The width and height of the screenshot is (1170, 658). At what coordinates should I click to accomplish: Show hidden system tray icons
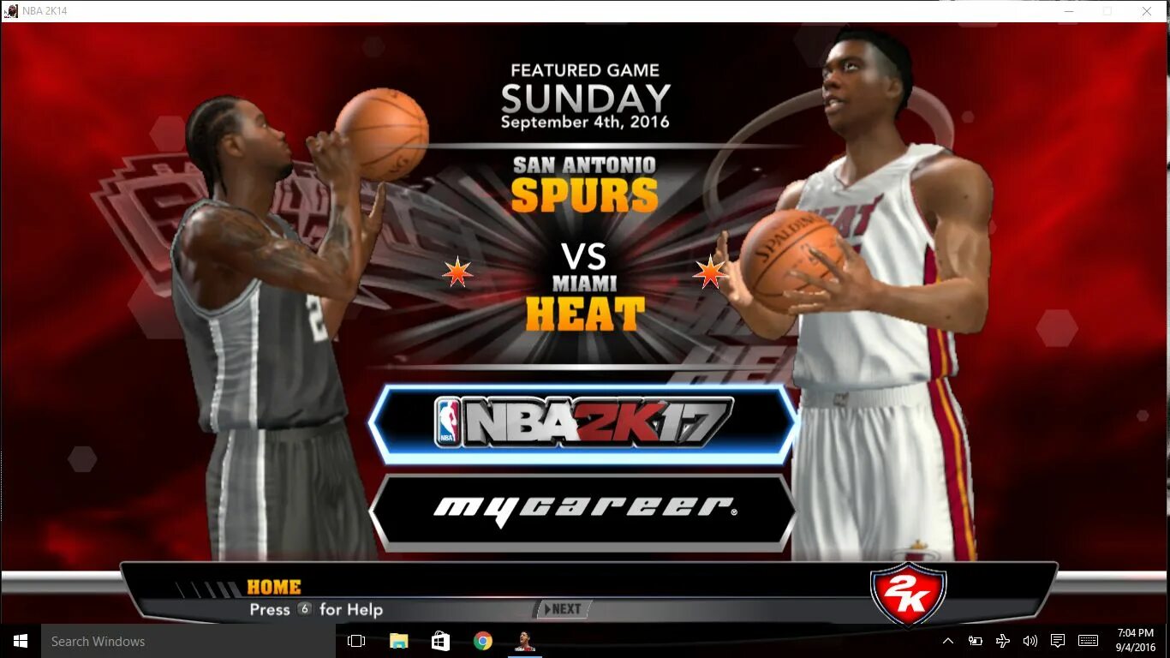(948, 641)
